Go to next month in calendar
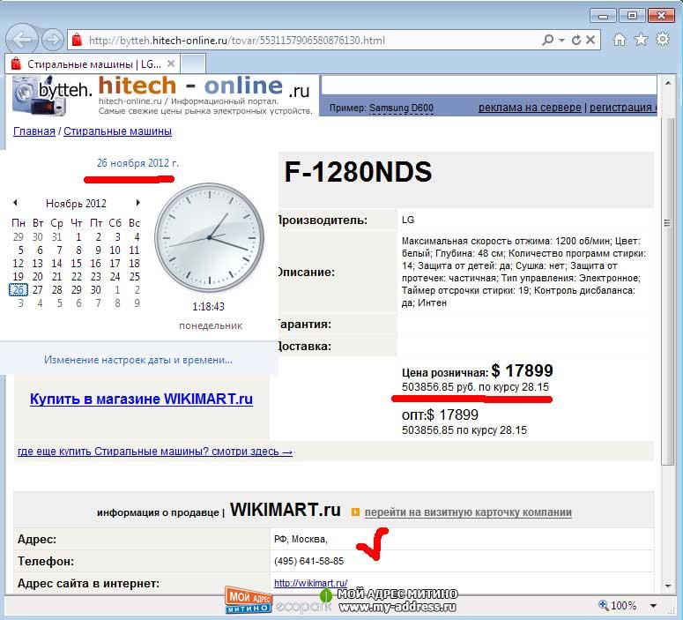 (137, 203)
